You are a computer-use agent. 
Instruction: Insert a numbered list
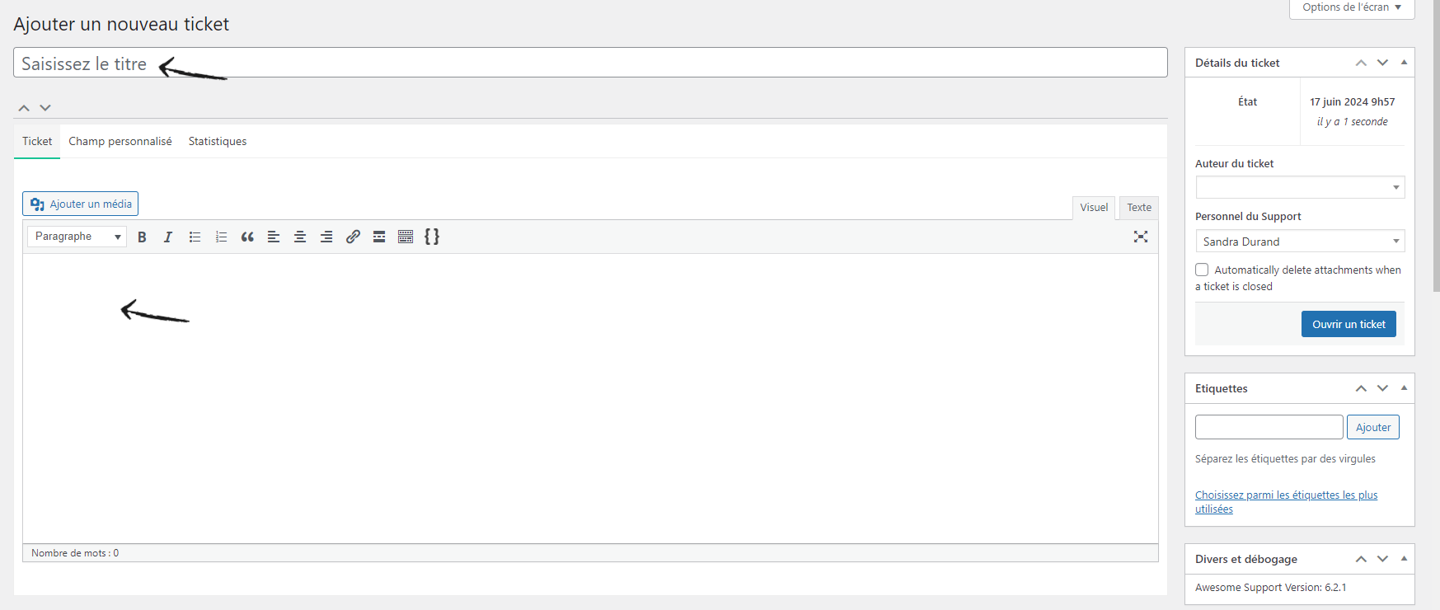click(x=221, y=237)
